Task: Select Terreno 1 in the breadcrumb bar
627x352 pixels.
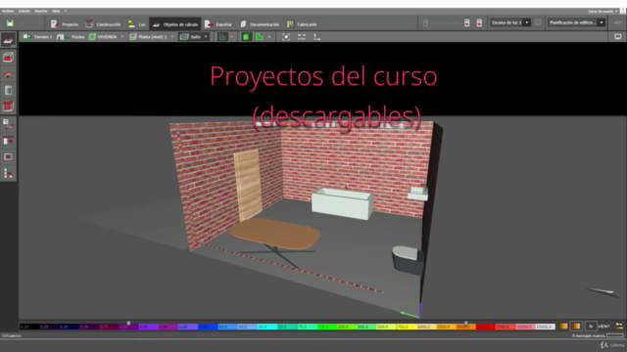Action: [37, 37]
